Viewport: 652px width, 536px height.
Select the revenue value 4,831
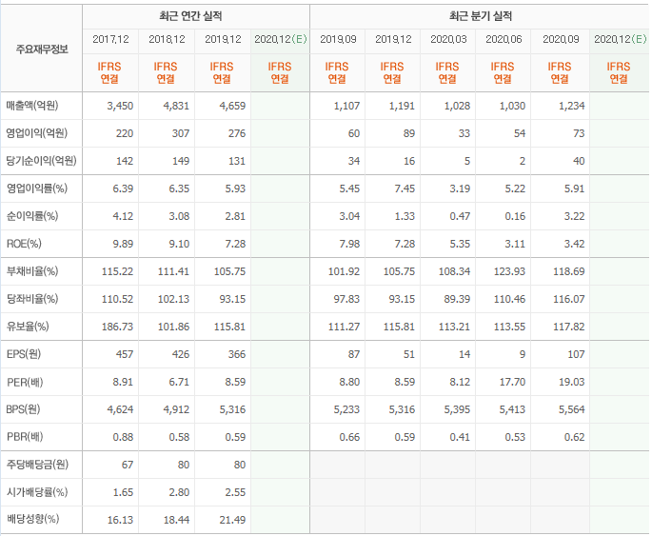tap(176, 106)
